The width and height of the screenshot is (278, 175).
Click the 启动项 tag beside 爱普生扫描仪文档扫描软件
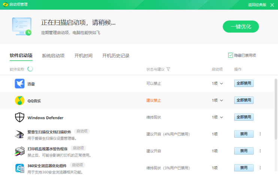pos(82,131)
